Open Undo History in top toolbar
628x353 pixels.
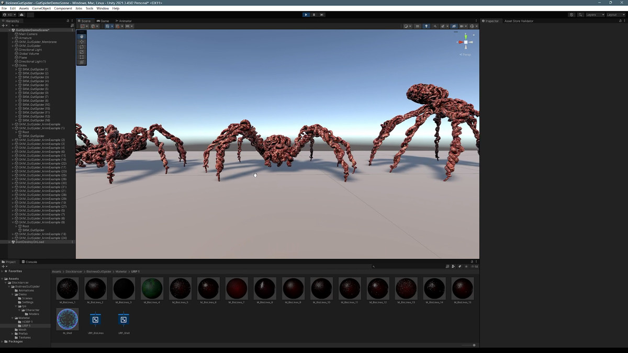click(x=571, y=15)
